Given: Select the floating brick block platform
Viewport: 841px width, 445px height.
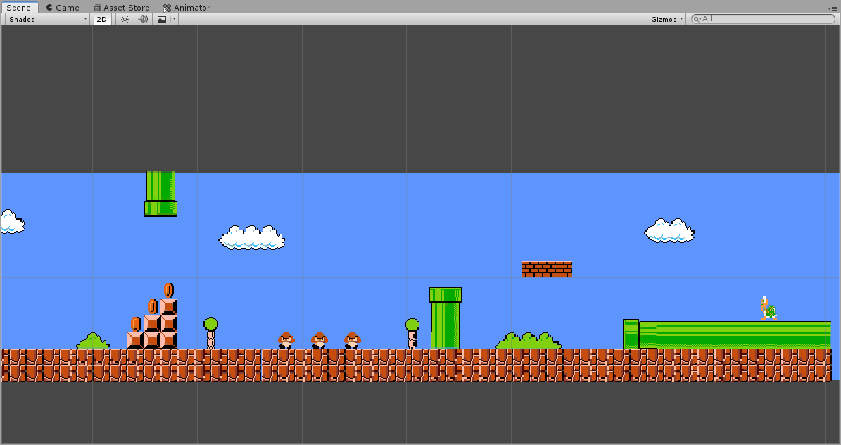Looking at the screenshot, I should pyautogui.click(x=547, y=269).
